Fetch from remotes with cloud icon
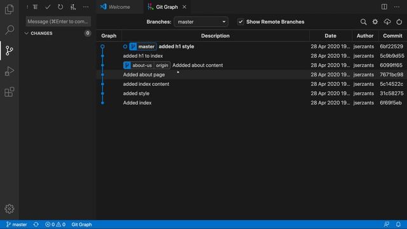 coord(387,22)
